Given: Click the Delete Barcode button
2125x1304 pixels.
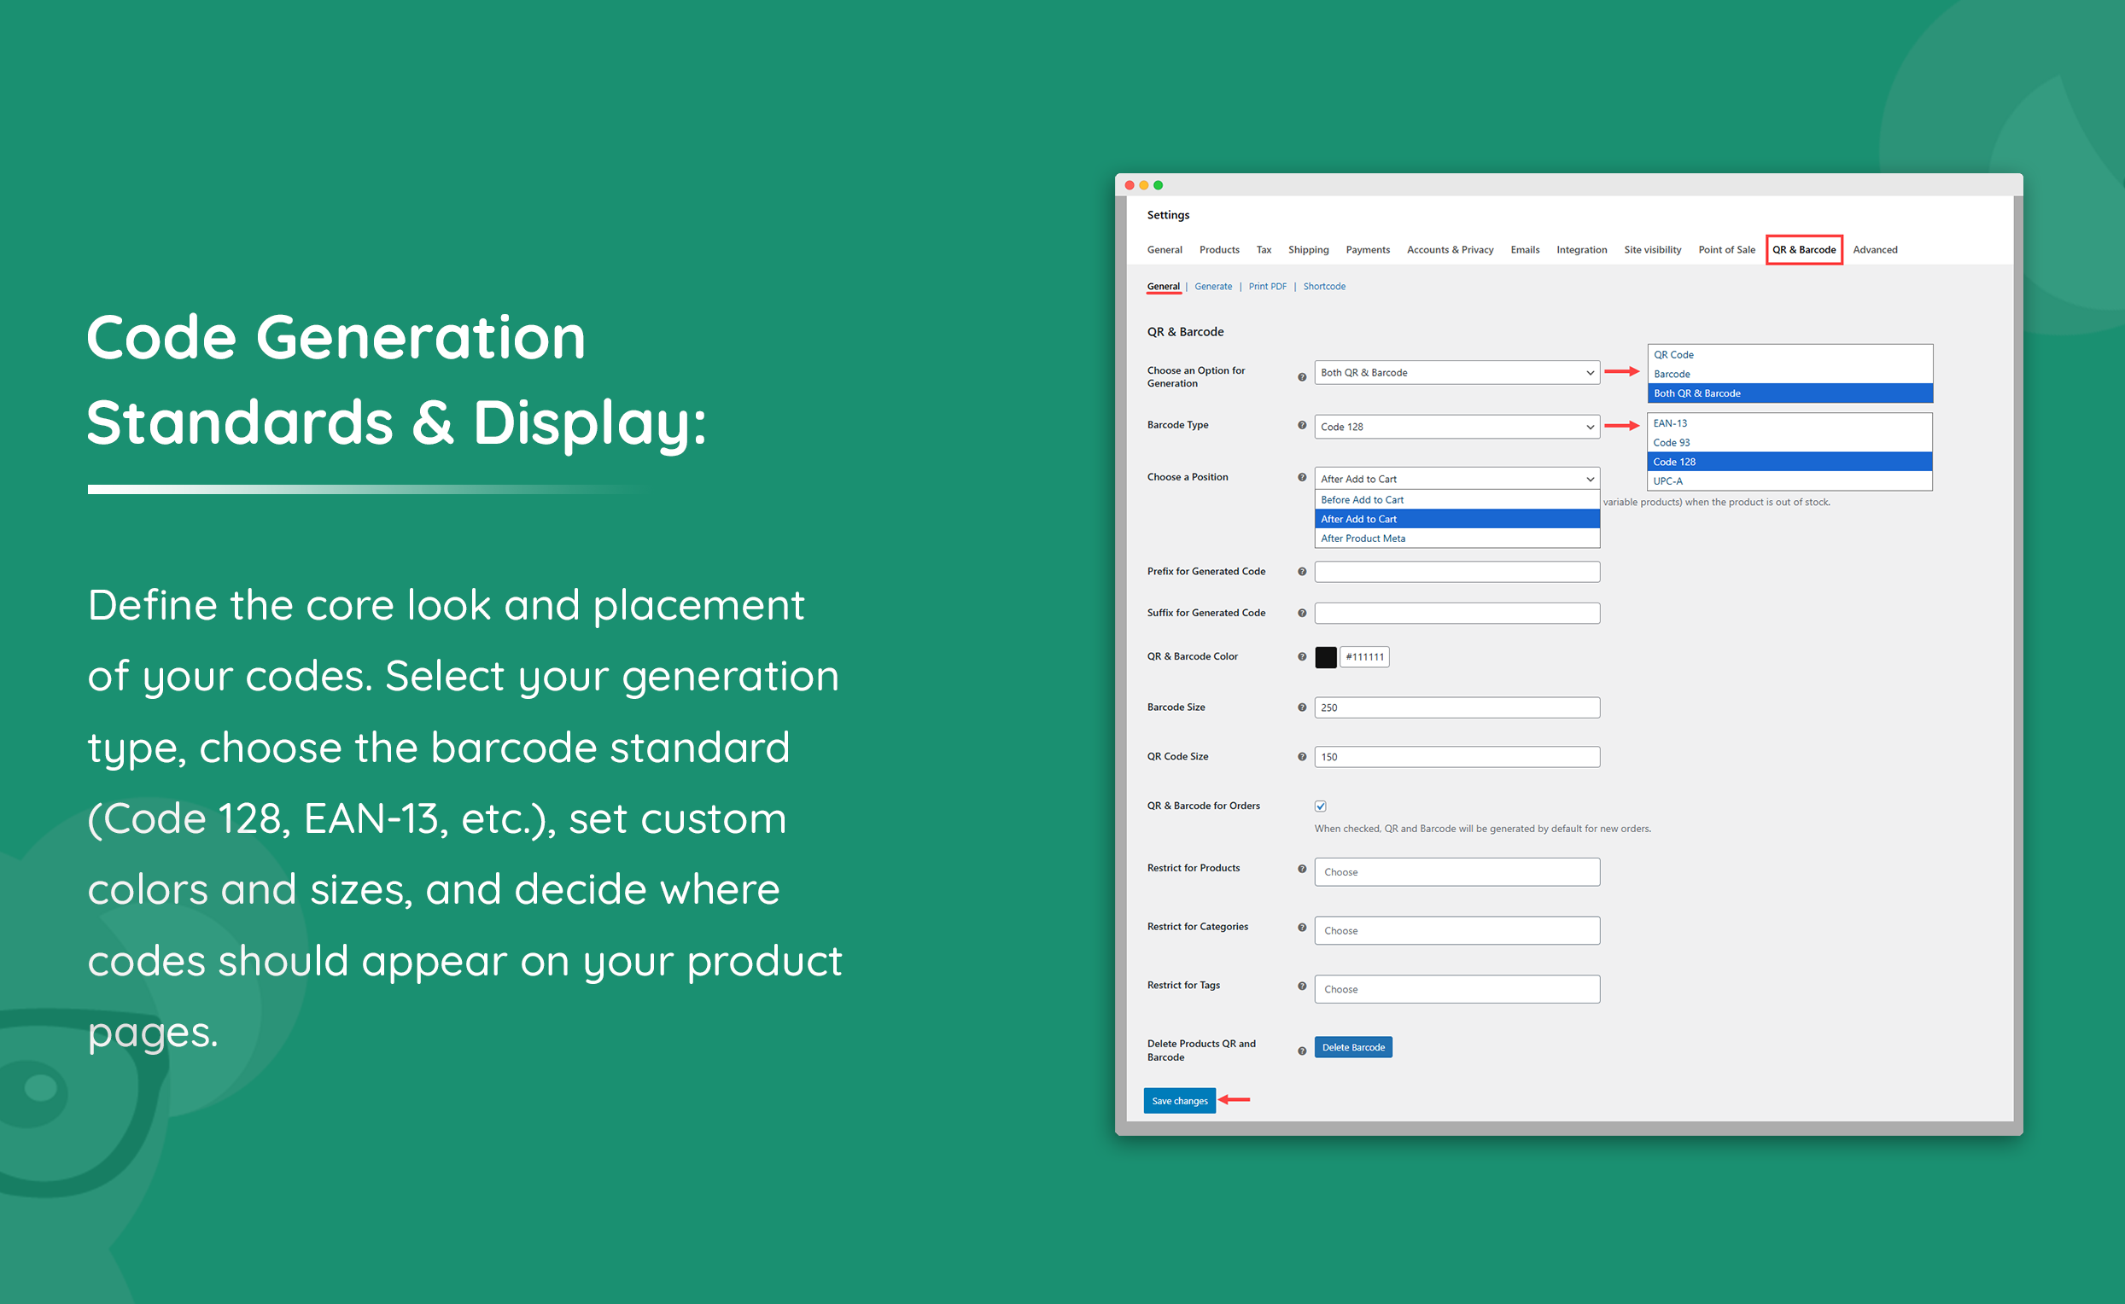Looking at the screenshot, I should tap(1353, 1046).
